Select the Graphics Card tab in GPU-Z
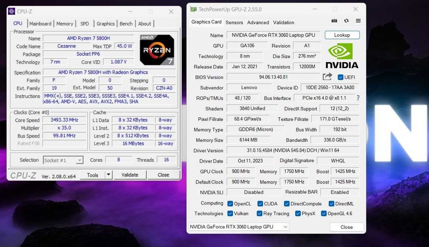This screenshot has width=429, height=247. tap(206, 22)
